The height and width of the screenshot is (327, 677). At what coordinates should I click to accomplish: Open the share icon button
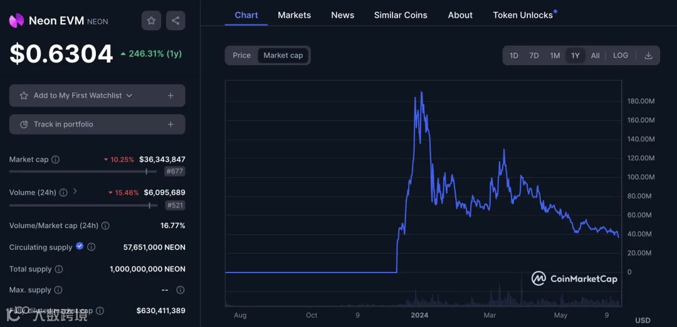click(176, 20)
